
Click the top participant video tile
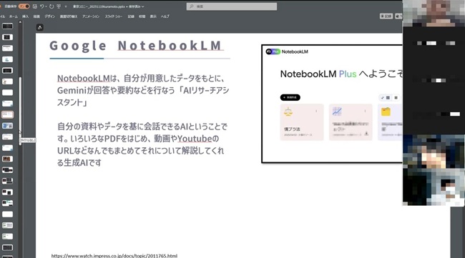434,14
